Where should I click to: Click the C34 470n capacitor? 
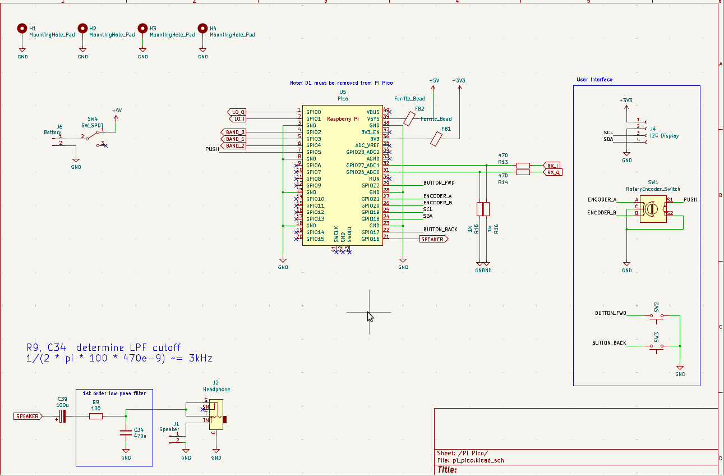tap(126, 432)
